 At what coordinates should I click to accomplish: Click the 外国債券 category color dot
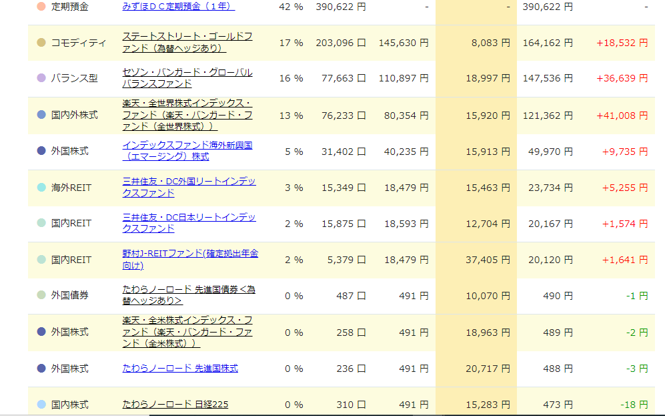pos(41,294)
